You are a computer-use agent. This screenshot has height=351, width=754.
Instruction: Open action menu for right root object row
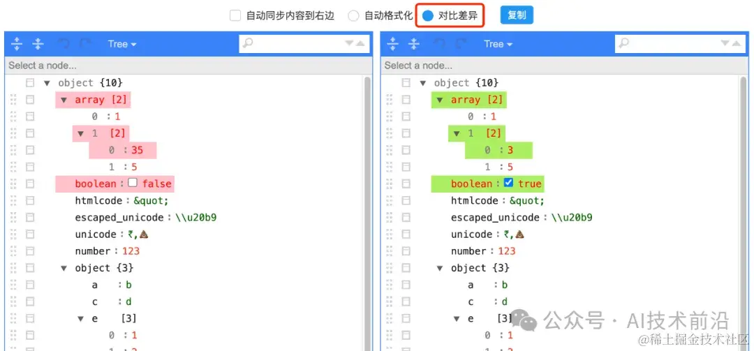coord(406,83)
